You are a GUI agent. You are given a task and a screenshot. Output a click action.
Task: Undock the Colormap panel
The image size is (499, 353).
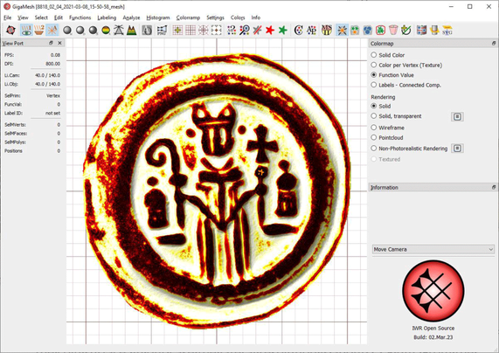[x=494, y=44]
